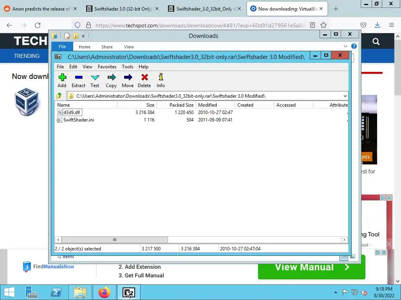Open 7-Zip View menu

(x=87, y=67)
